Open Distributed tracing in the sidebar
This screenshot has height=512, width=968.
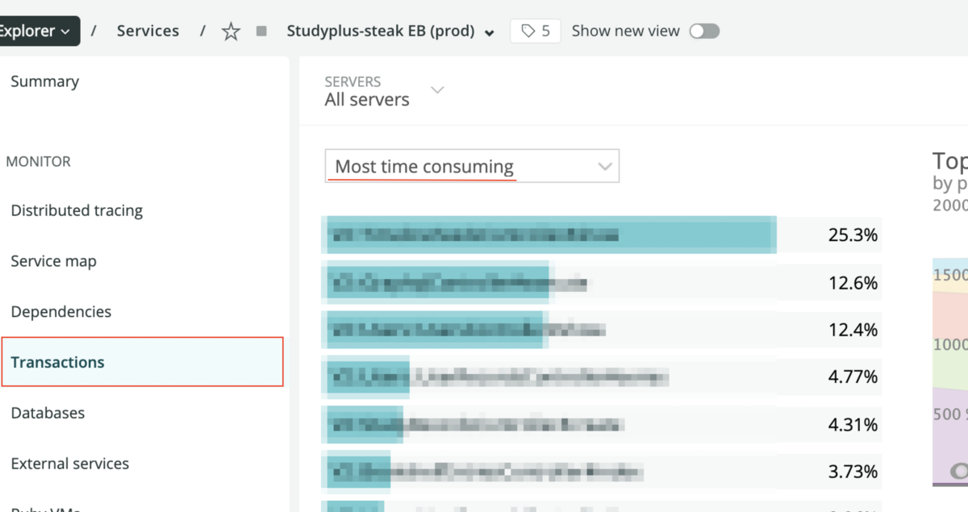coord(77,210)
